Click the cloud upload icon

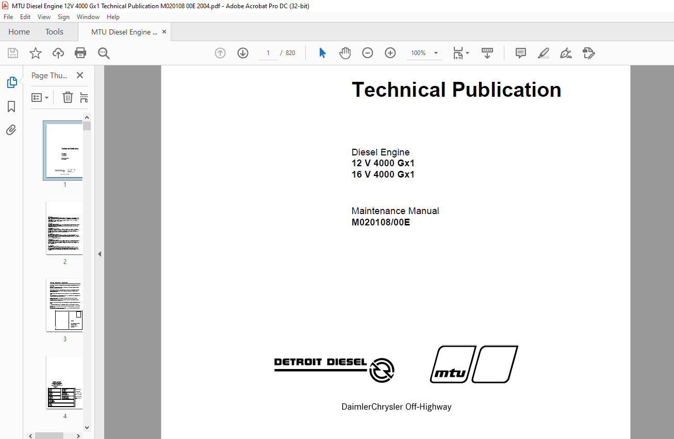58,53
